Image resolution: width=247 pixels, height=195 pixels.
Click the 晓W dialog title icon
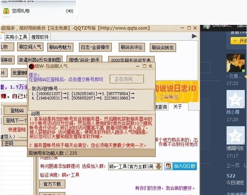pos(31,66)
